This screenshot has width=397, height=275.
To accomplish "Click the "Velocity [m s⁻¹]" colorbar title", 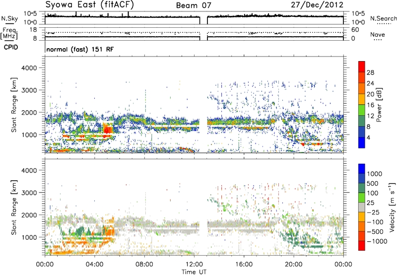I will (392, 207).
